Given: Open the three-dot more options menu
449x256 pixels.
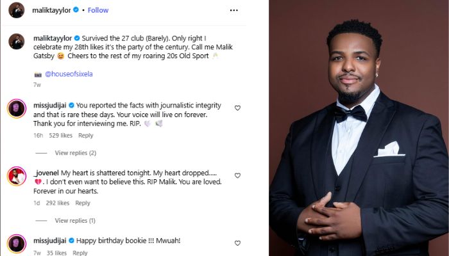Looking at the screenshot, I should (x=234, y=10).
